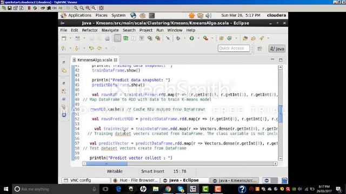Toggle the green Show Whitespace lines icon
The height and width of the screenshot is (194, 346).
(x=125, y=38)
